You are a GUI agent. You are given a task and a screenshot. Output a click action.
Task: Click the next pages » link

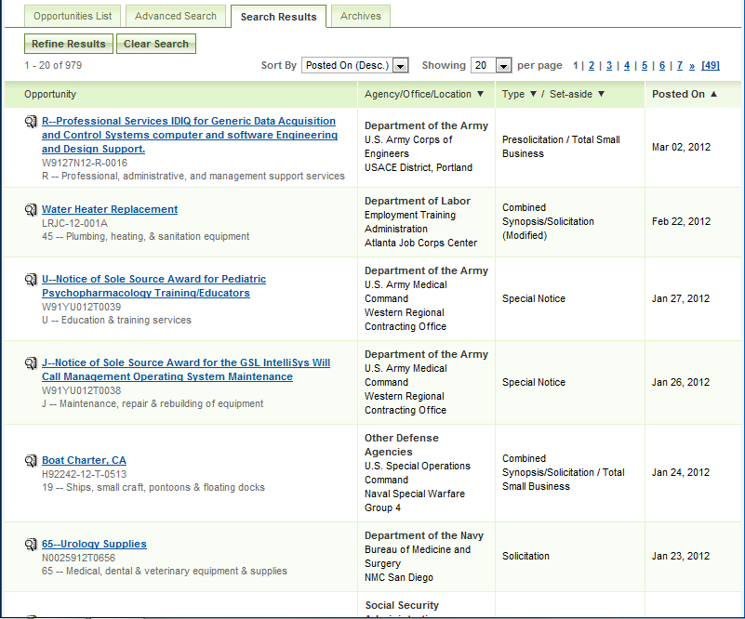click(x=692, y=65)
